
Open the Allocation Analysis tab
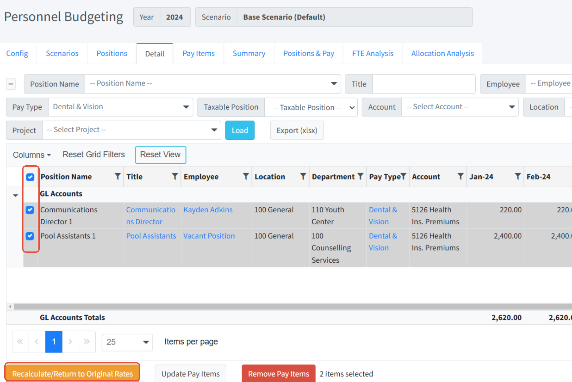click(443, 53)
